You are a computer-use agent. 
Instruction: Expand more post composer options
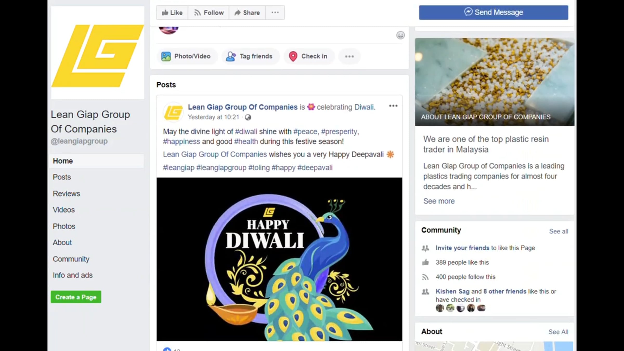tap(349, 56)
